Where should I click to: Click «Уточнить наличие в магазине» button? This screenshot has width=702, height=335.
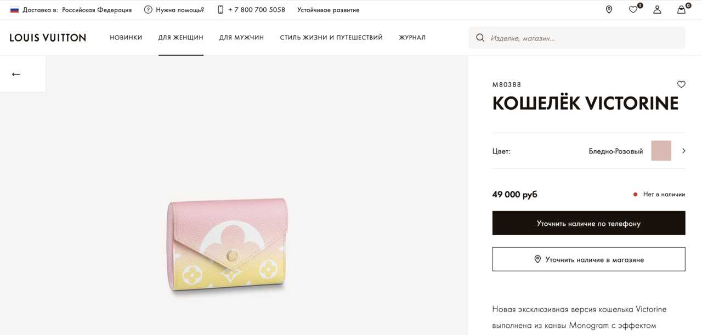[588, 259]
